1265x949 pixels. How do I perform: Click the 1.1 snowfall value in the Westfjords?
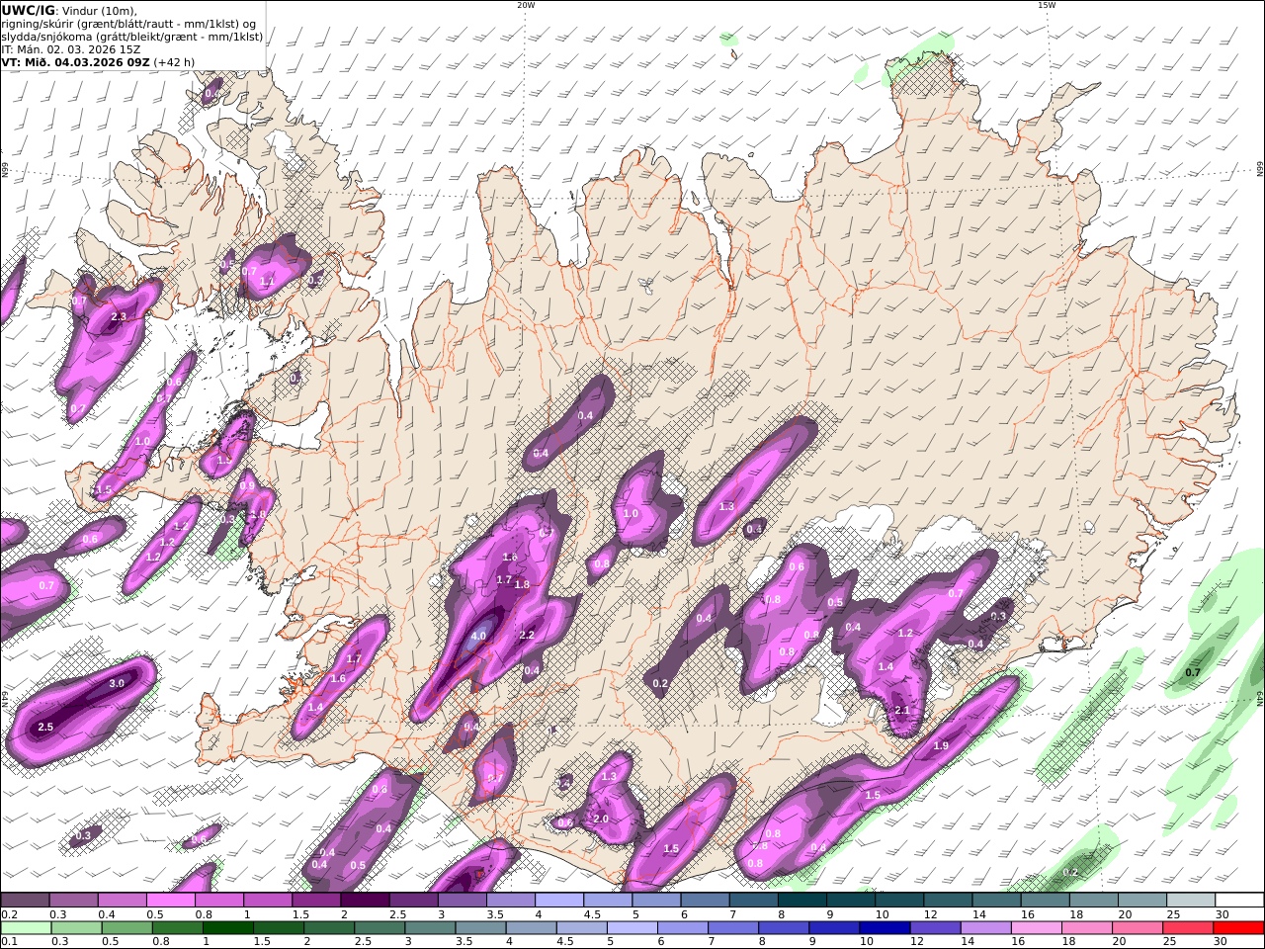coord(267,281)
